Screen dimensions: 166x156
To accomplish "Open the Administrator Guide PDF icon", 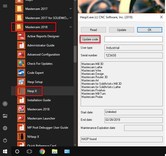I will click(21, 45).
